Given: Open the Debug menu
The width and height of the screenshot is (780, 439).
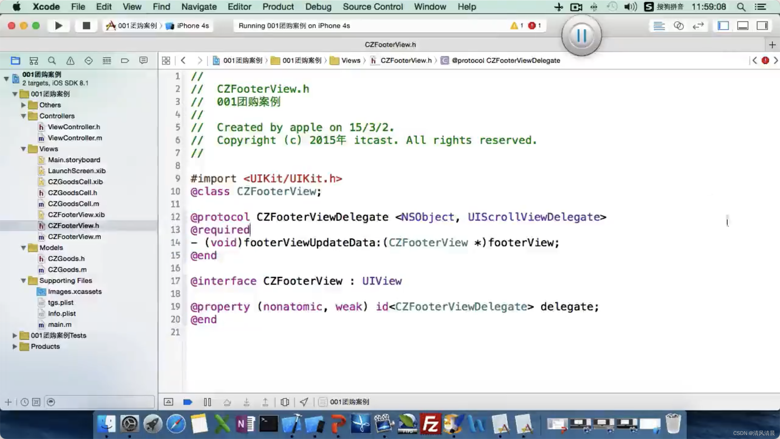Looking at the screenshot, I should (318, 6).
